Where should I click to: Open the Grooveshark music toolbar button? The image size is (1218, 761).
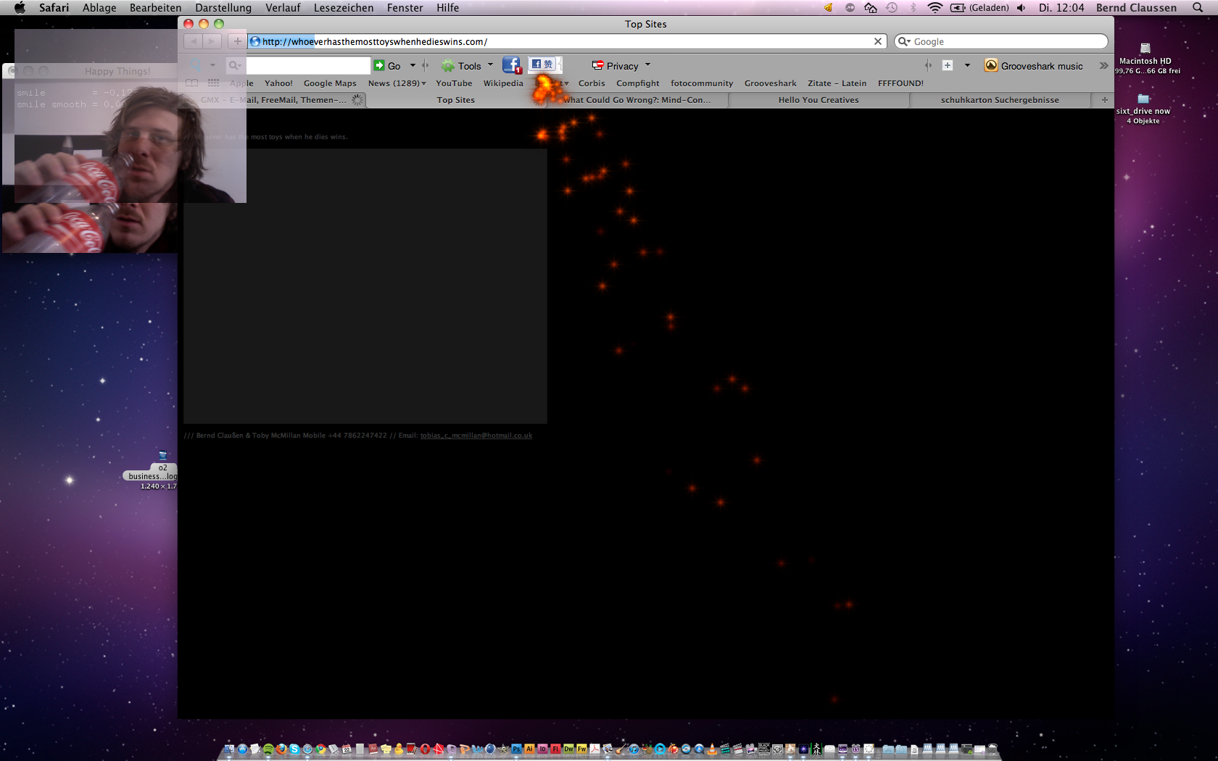tap(1033, 66)
